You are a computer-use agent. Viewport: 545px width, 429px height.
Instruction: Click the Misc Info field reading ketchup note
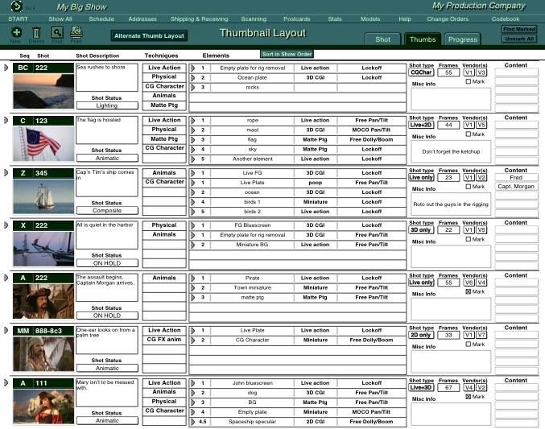pos(450,152)
